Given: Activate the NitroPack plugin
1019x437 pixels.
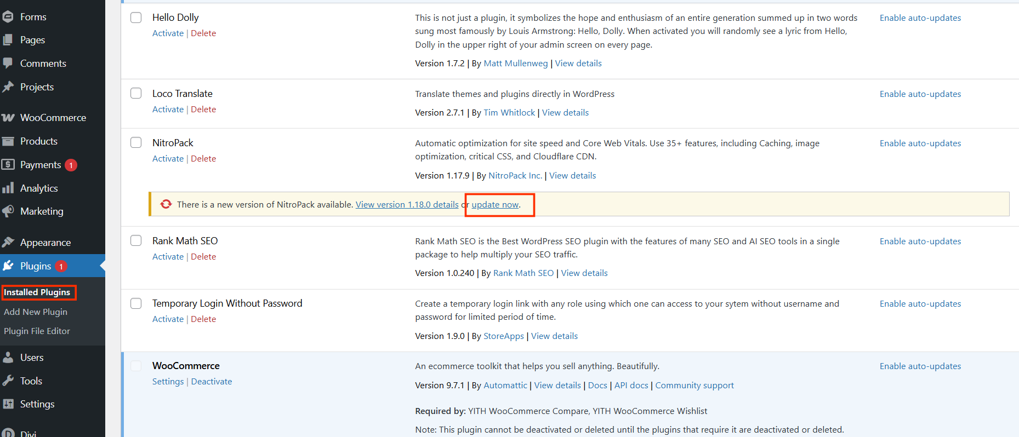Looking at the screenshot, I should click(168, 158).
